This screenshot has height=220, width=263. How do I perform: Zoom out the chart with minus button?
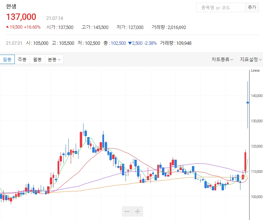[x=127, y=211]
